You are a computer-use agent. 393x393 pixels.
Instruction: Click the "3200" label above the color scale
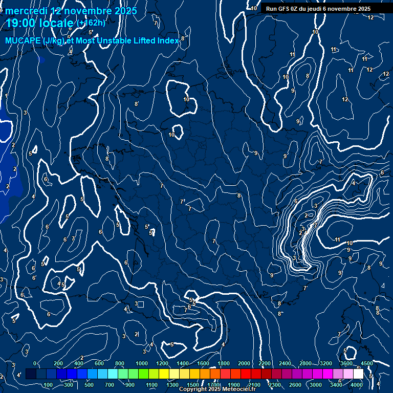tap(326, 363)
